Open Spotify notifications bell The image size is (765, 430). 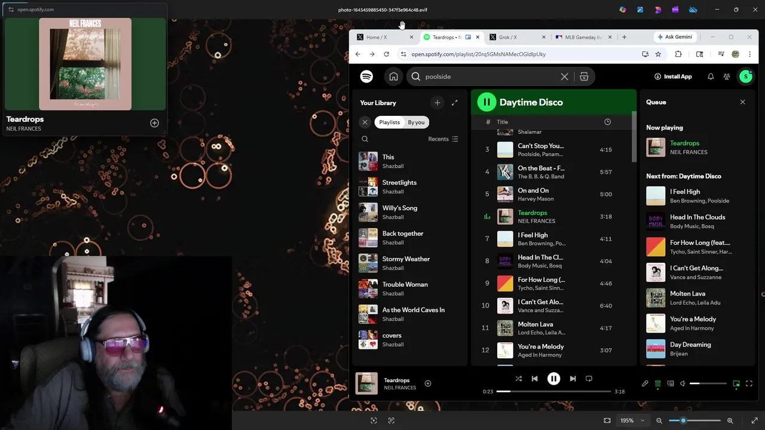tap(711, 76)
